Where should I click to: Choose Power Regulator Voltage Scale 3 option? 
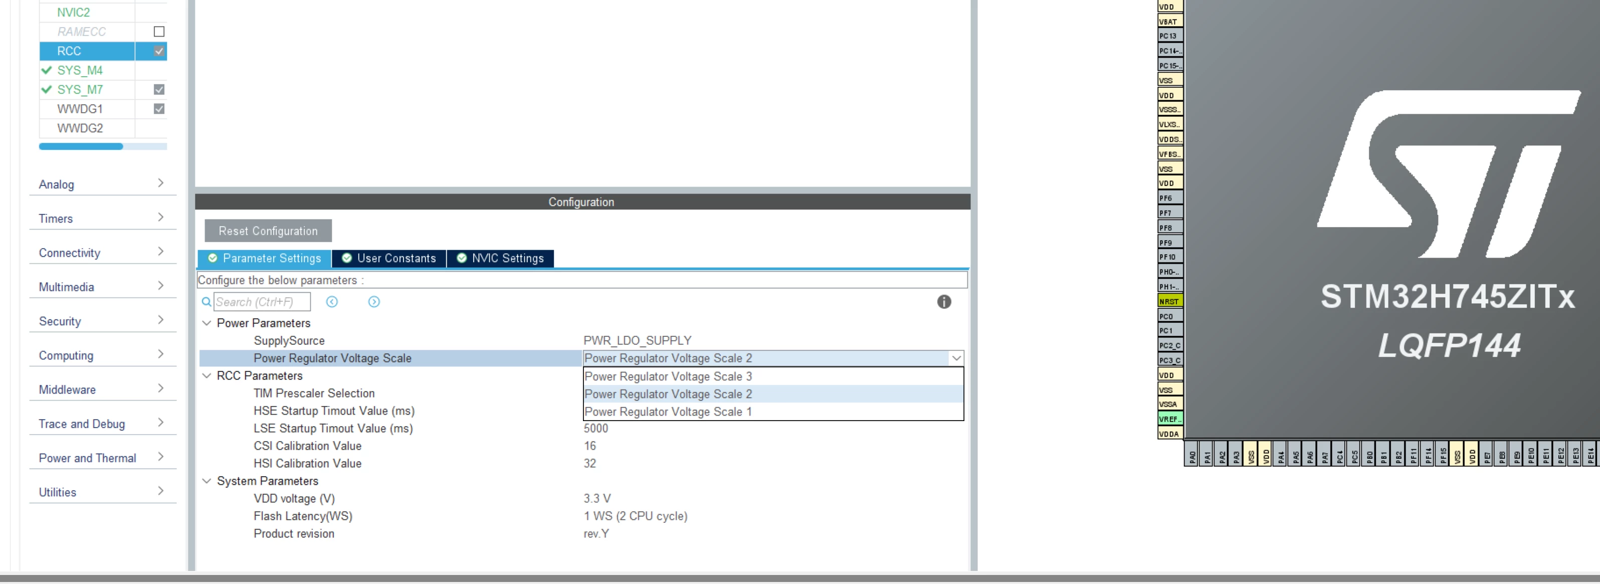click(x=773, y=376)
